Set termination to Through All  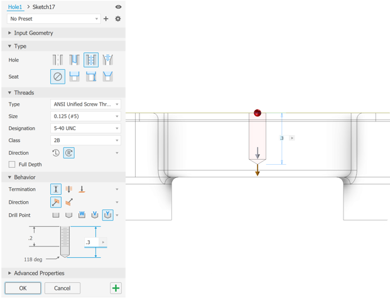coord(69,189)
